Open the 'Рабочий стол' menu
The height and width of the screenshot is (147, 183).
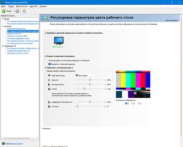pos(22,6)
